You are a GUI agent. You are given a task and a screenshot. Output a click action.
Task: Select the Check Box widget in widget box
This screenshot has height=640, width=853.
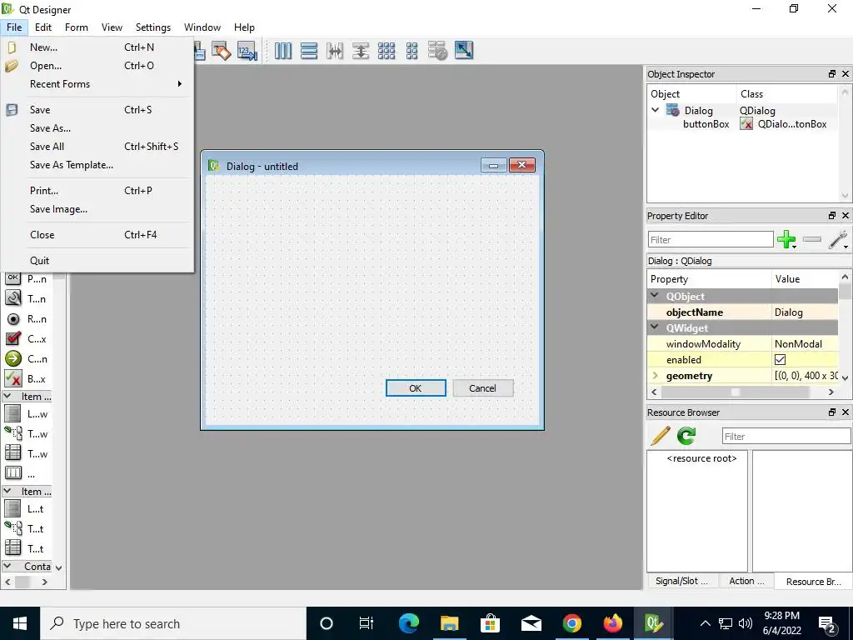(x=26, y=338)
